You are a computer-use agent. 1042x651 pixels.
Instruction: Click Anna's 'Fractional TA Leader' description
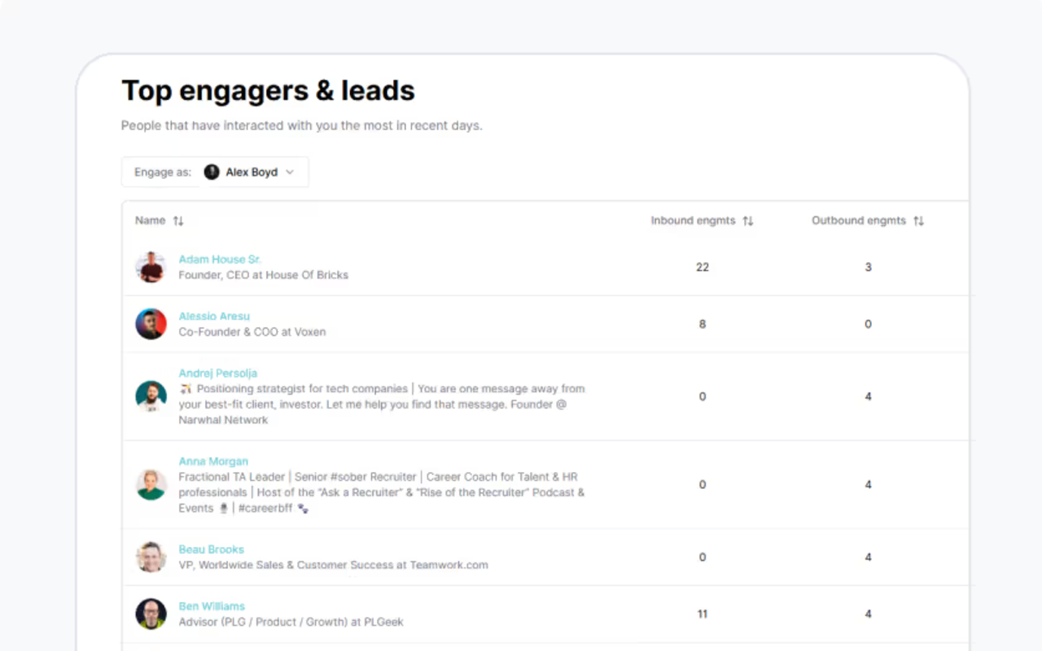[x=382, y=492]
